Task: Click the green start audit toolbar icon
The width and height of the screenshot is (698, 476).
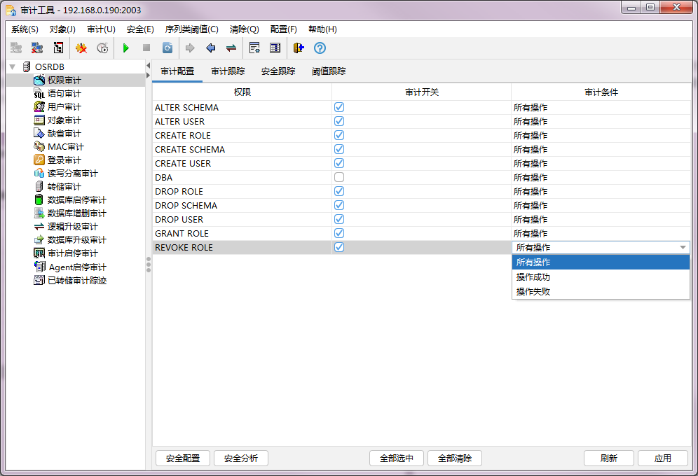Action: 125,48
